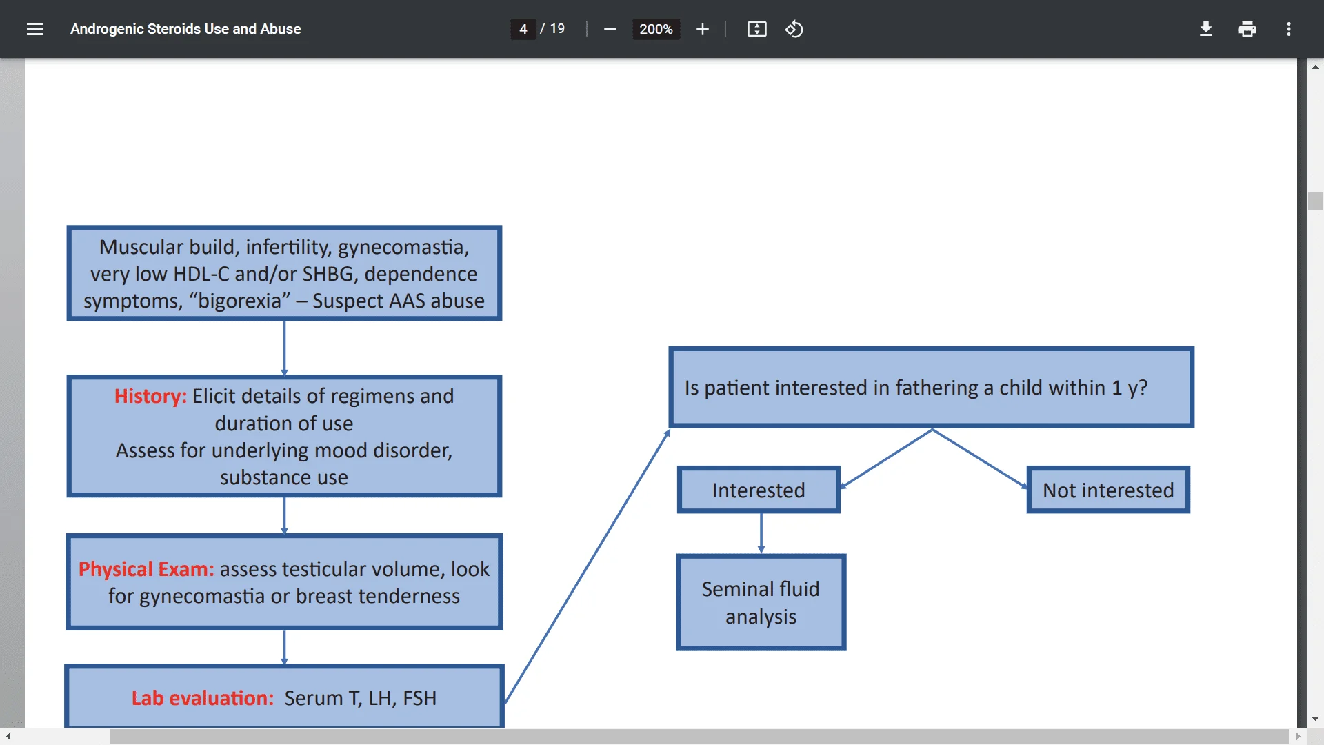This screenshot has height=745, width=1324.
Task: Click the red History label
Action: [150, 396]
